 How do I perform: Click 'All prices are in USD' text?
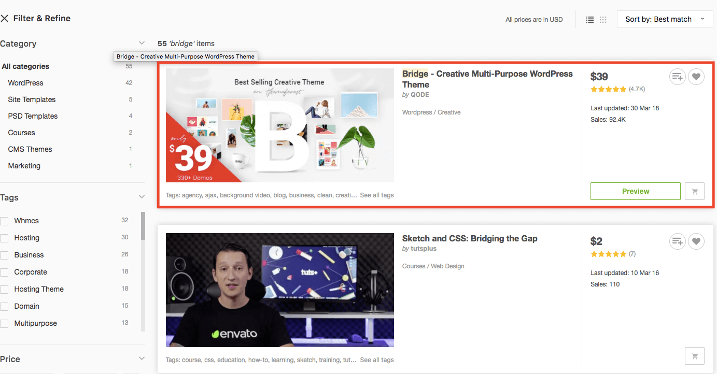coord(534,20)
